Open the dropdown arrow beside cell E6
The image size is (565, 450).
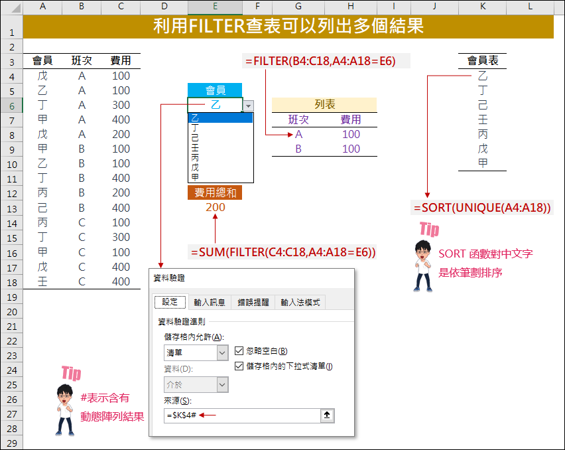248,106
